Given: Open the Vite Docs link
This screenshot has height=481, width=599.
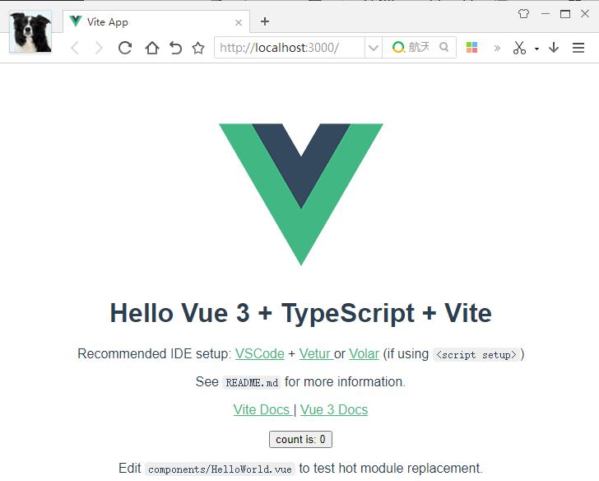Looking at the screenshot, I should click(x=262, y=410).
